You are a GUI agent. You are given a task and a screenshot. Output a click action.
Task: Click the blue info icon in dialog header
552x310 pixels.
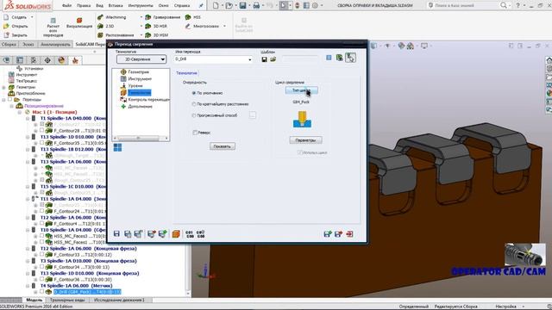click(329, 58)
